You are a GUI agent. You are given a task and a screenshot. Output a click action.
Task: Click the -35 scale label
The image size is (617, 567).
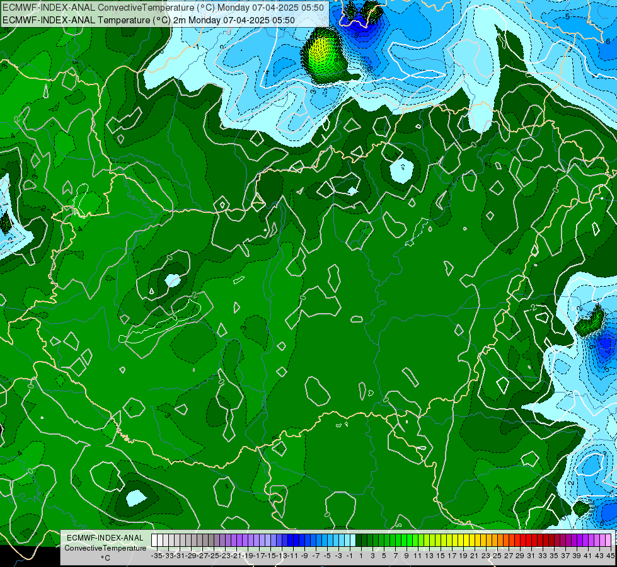(157, 556)
